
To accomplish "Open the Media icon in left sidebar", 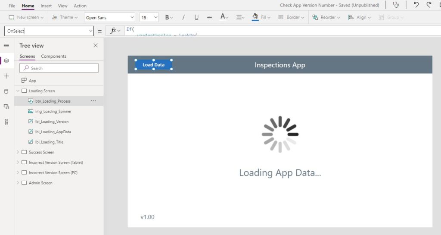I will [x=6, y=107].
